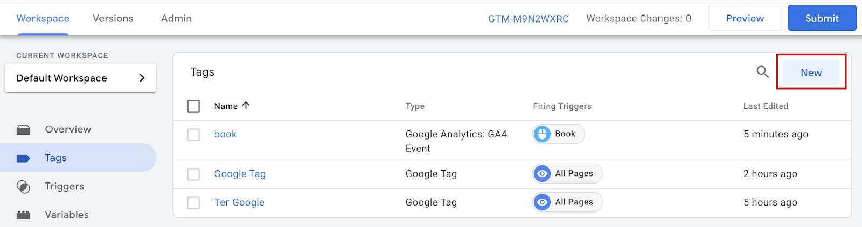Switch to the Versions tab
The image size is (862, 227).
(113, 18)
